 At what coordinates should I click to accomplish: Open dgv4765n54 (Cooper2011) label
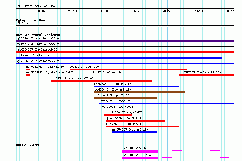coord(124,118)
